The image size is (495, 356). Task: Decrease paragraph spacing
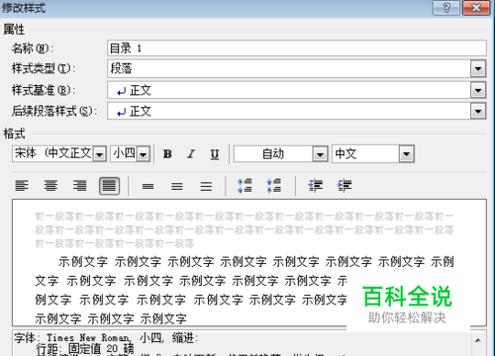pos(274,186)
